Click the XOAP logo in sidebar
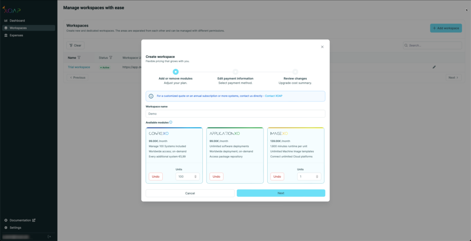 [11, 10]
